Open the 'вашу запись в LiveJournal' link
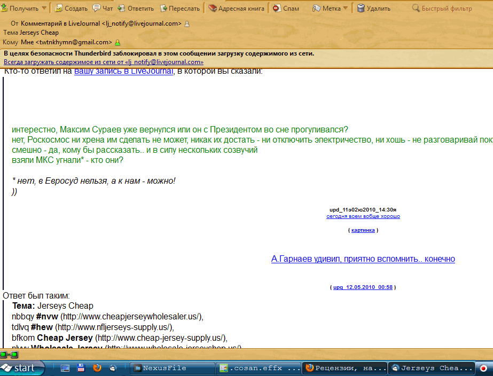The width and height of the screenshot is (493, 376). [123, 71]
